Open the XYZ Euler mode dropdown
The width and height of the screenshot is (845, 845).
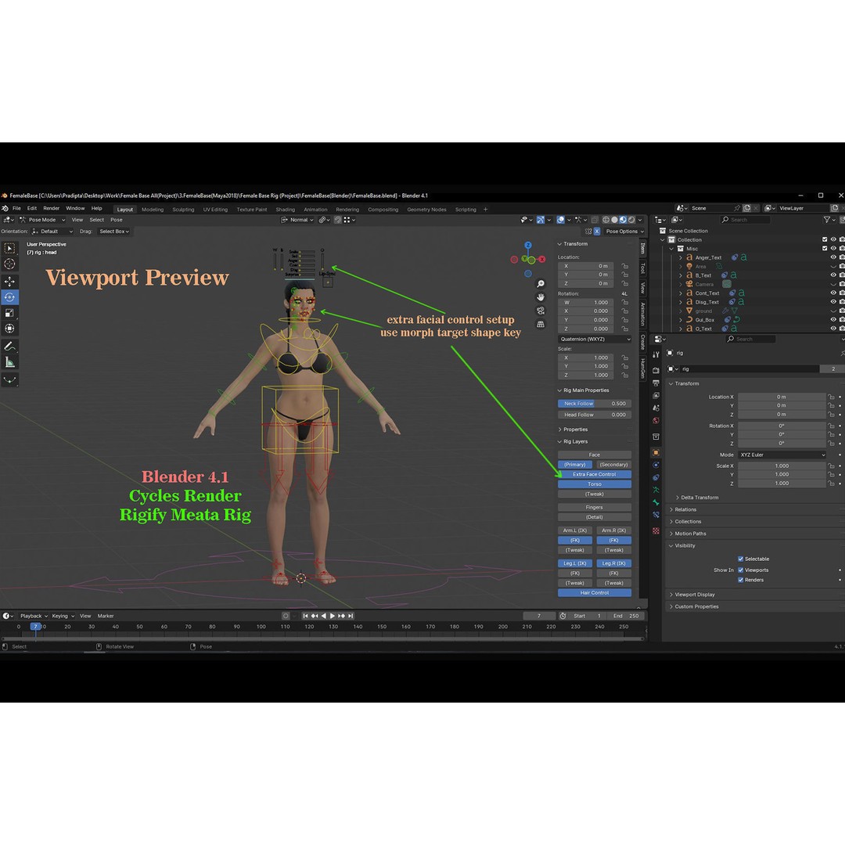tap(782, 455)
